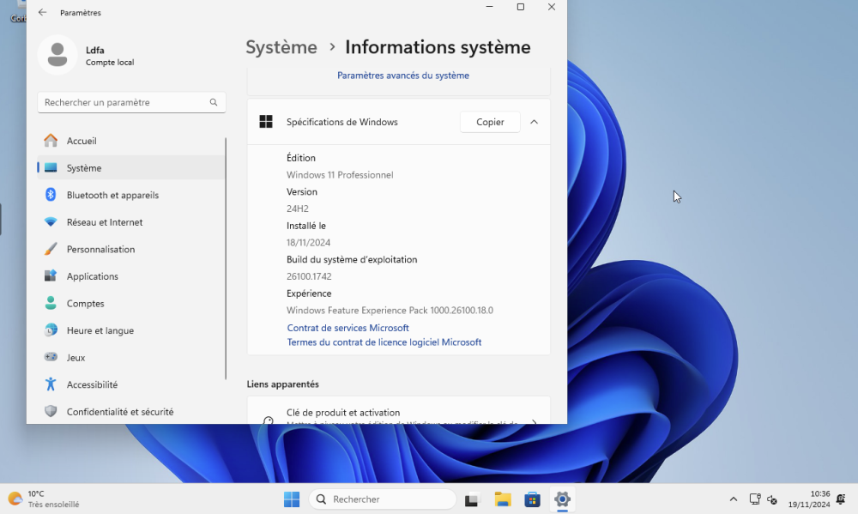Go to Applications settings
This screenshot has width=858, height=514.
pyautogui.click(x=92, y=276)
